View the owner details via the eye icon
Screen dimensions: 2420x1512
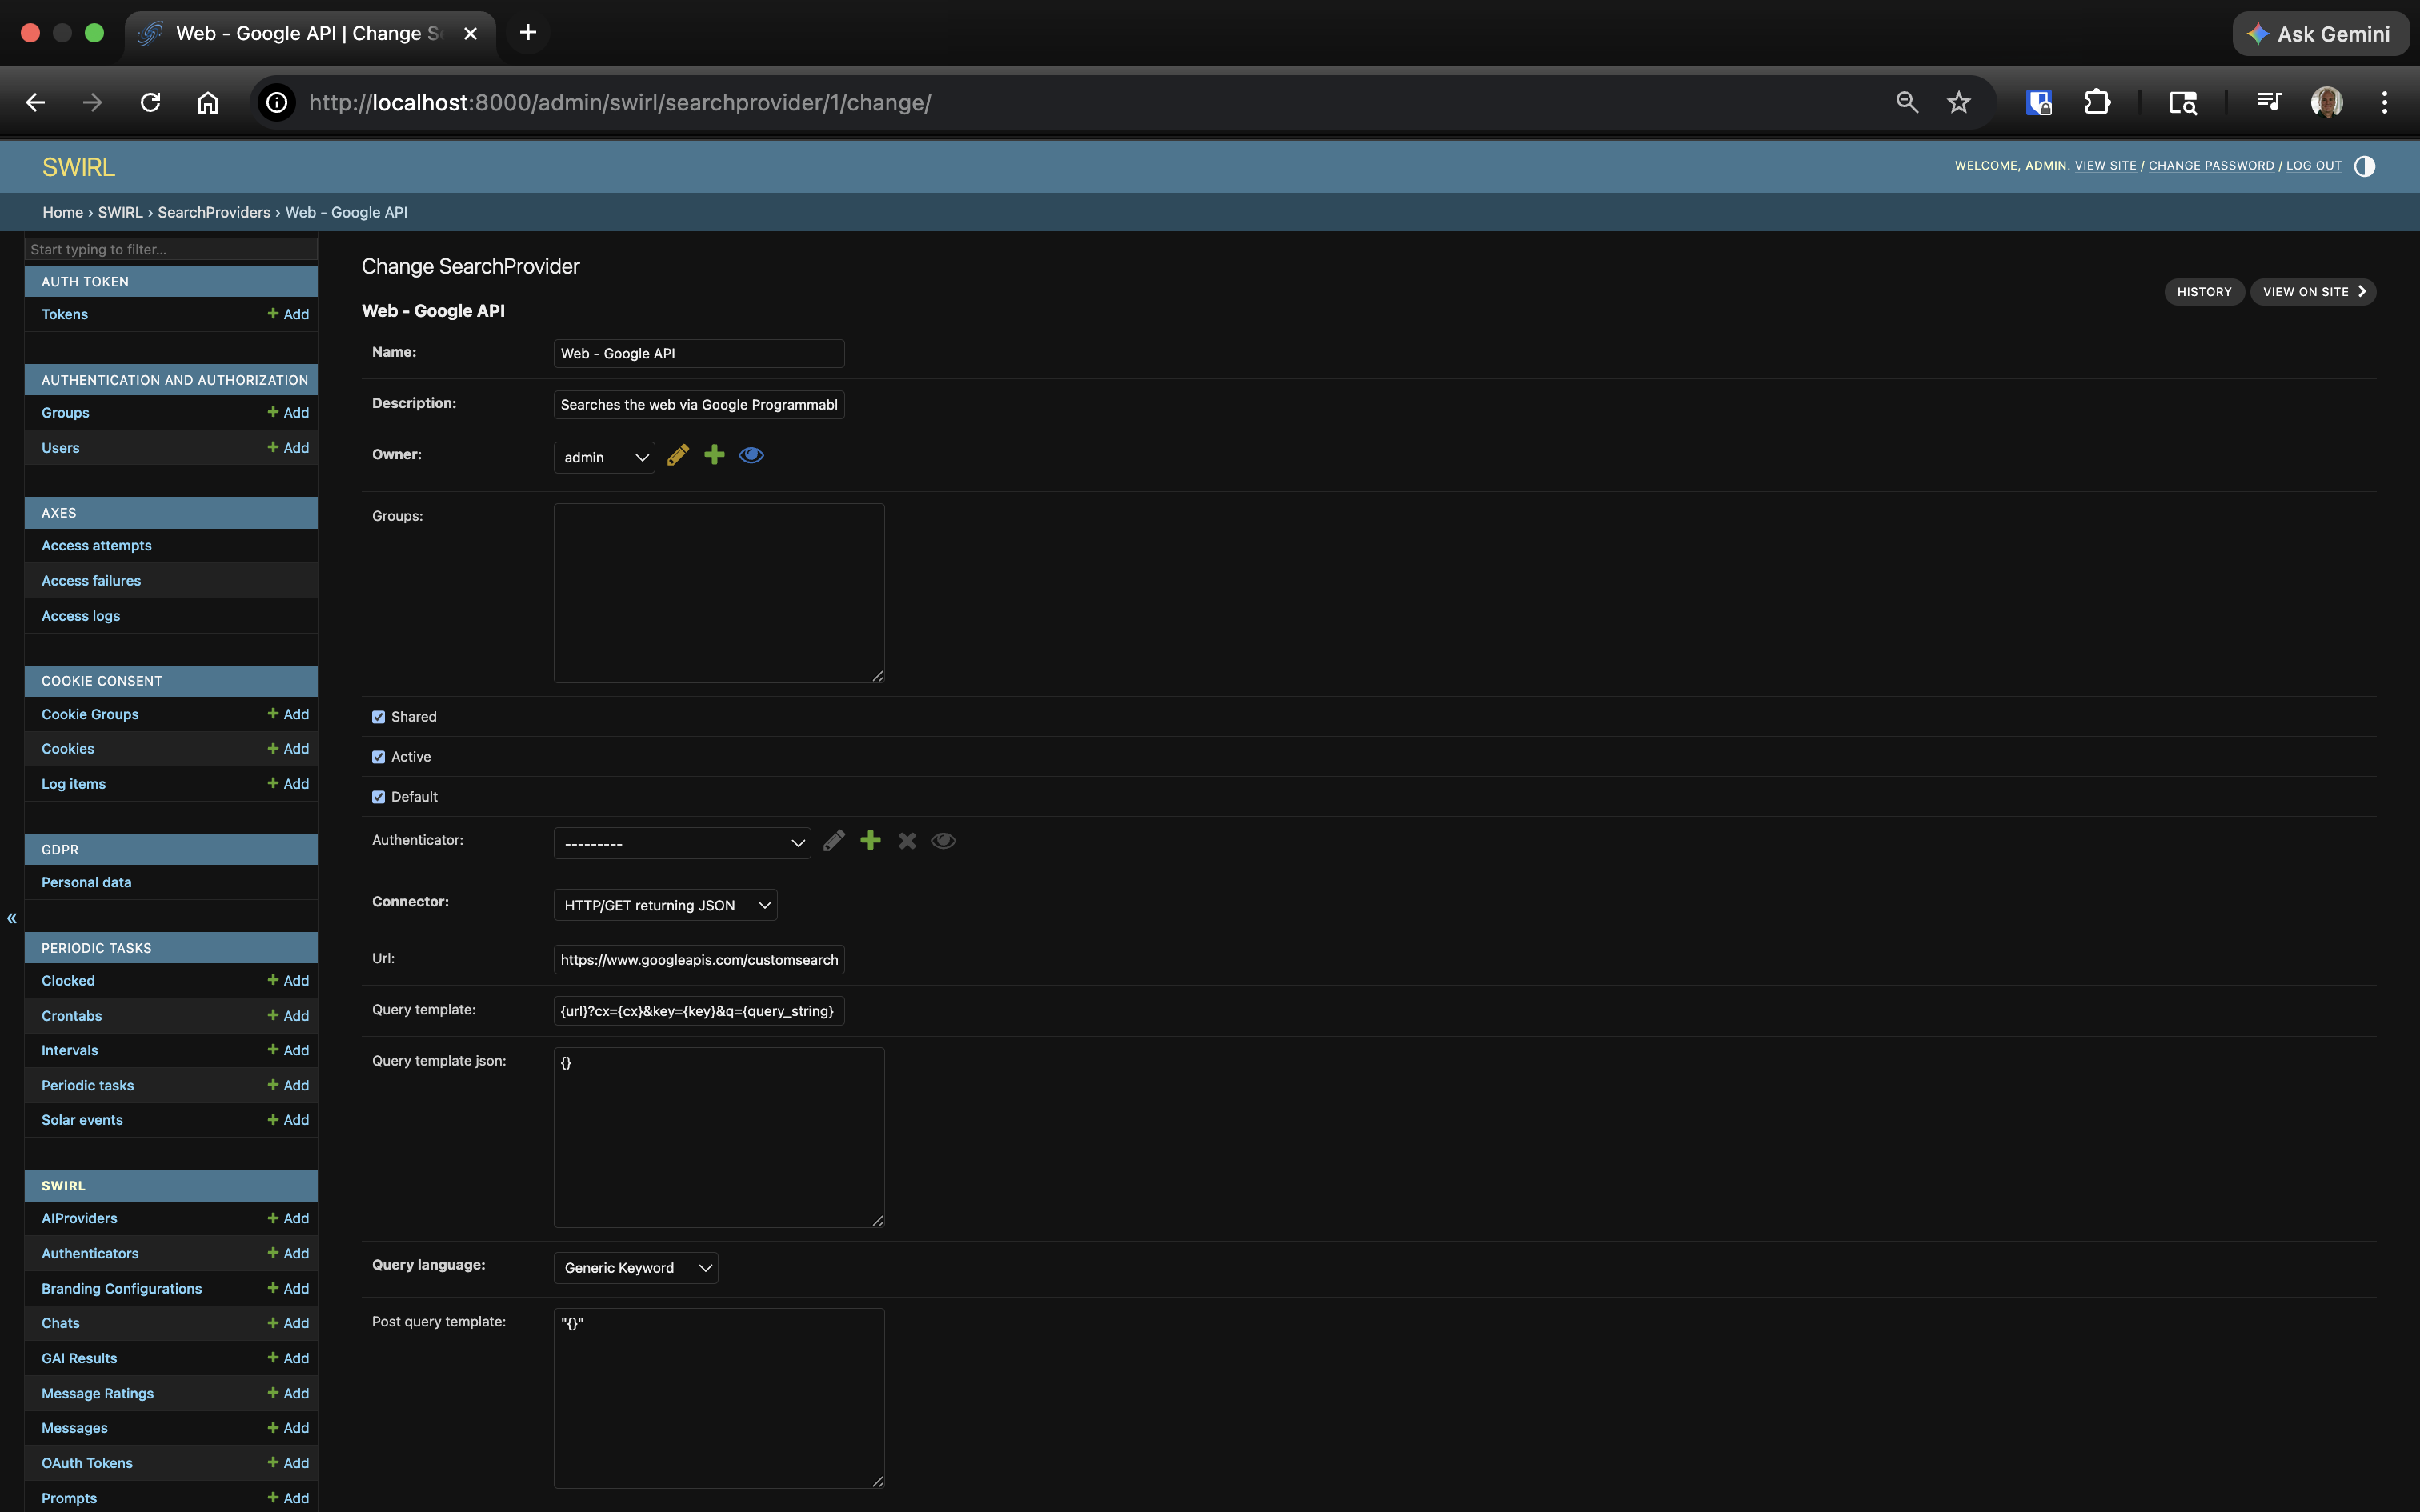[750, 455]
